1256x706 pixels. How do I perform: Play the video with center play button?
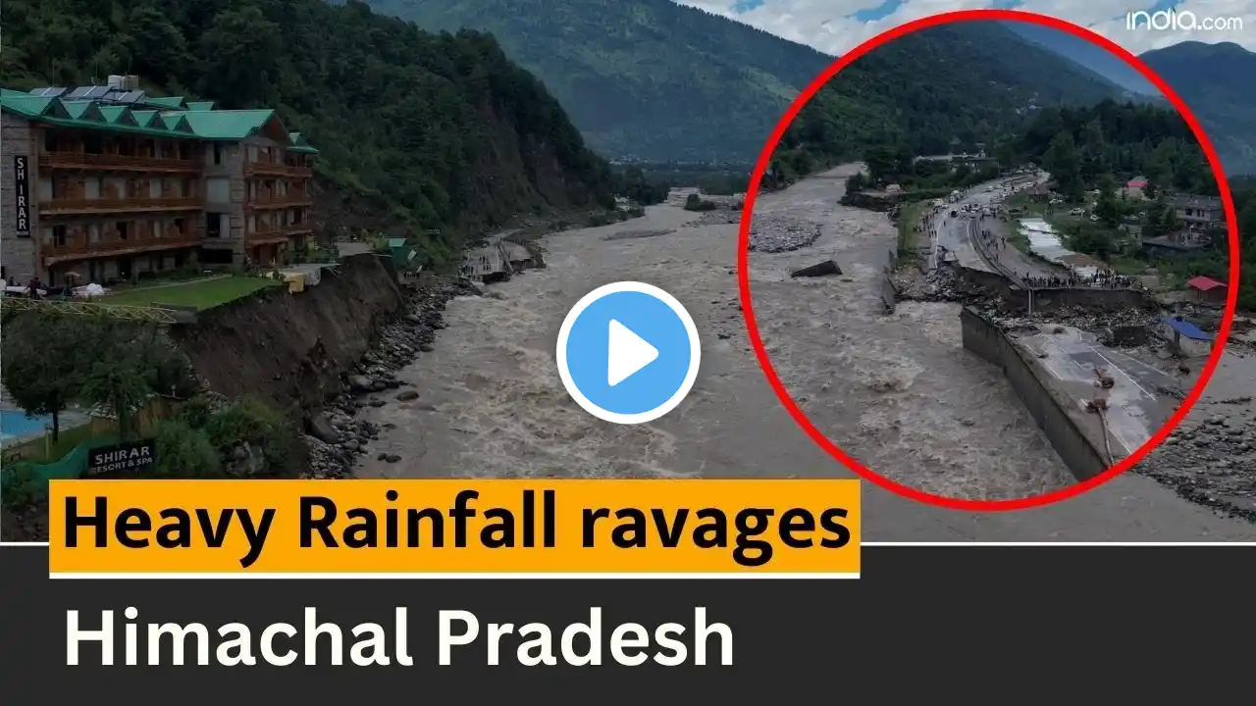[x=628, y=352]
